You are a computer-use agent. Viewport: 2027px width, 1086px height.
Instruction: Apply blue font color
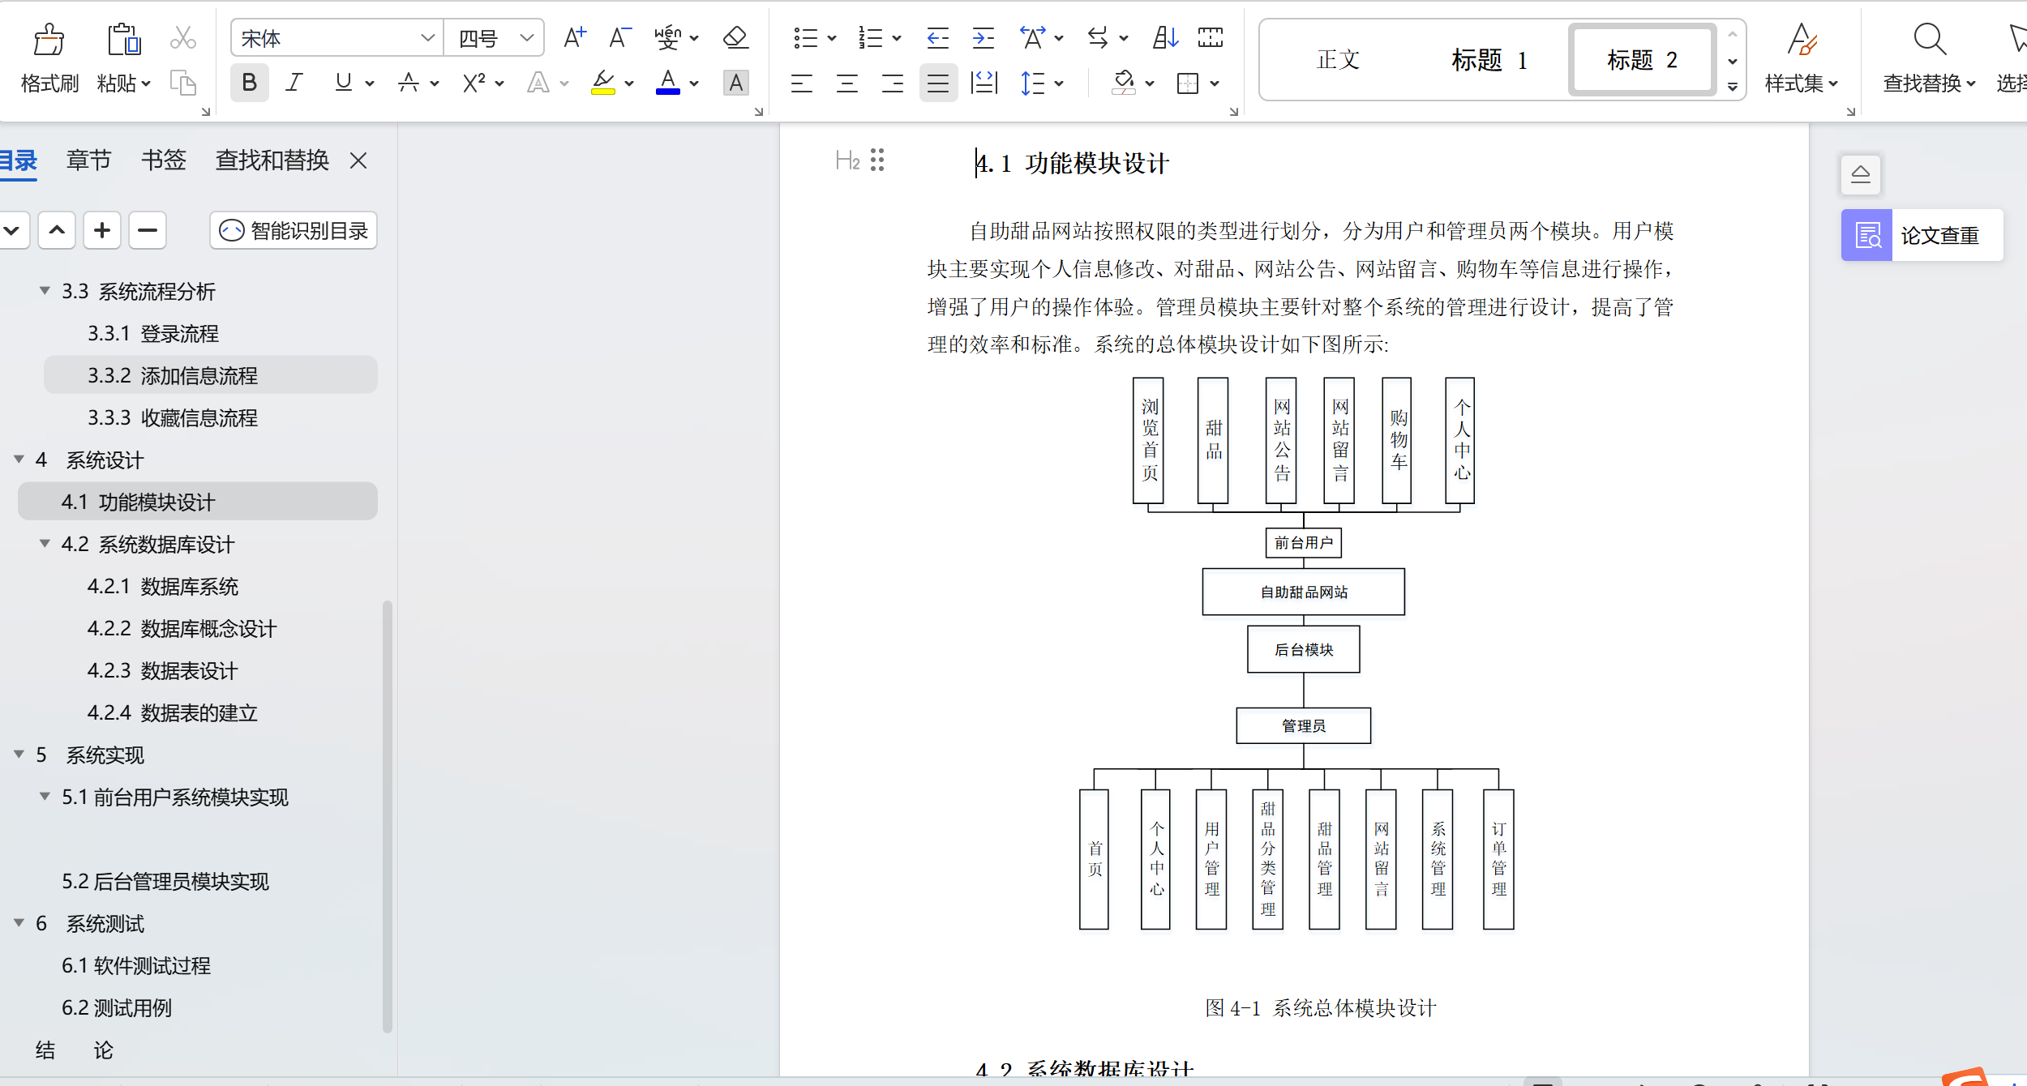668,83
